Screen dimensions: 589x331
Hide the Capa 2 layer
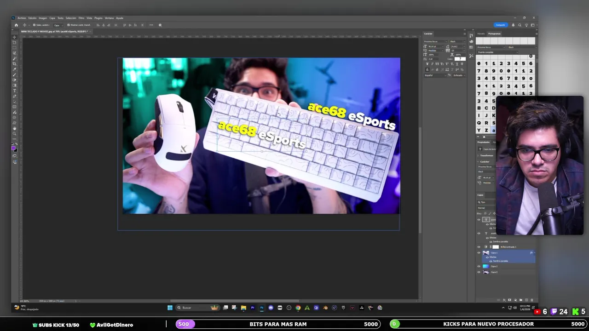(479, 266)
